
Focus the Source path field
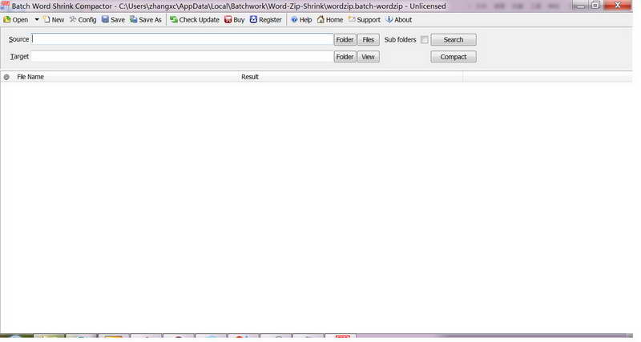coord(183,39)
